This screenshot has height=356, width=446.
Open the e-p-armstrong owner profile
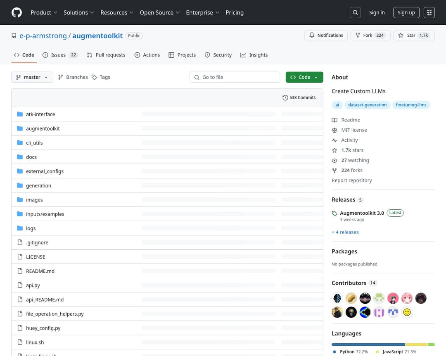coord(43,36)
